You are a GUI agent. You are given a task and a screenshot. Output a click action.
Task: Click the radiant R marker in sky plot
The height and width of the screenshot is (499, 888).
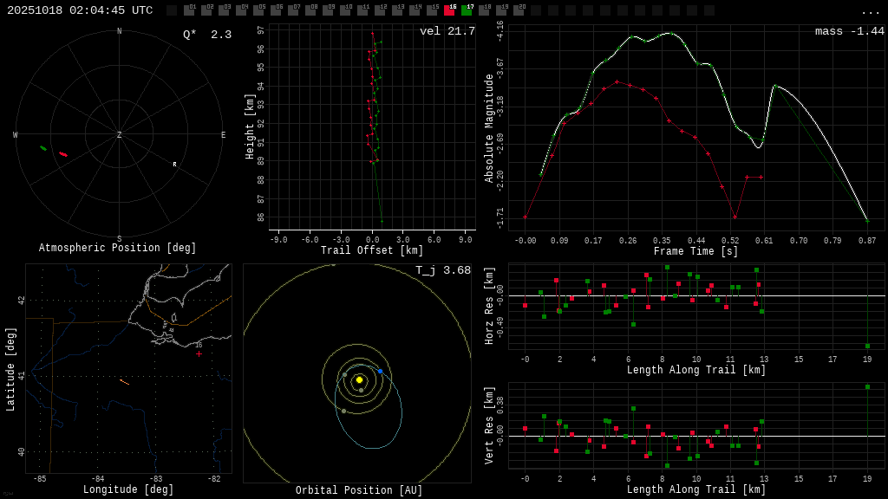tap(174, 164)
